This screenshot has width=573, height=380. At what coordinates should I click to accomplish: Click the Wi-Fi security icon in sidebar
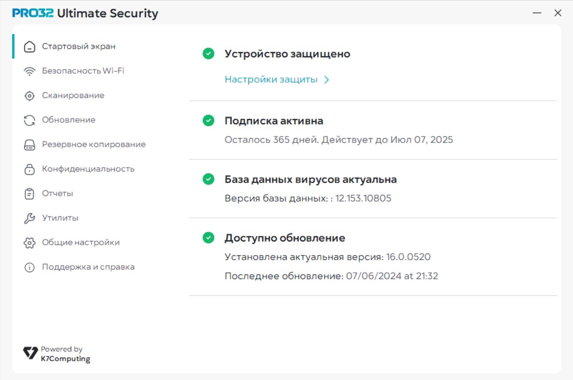pos(30,71)
